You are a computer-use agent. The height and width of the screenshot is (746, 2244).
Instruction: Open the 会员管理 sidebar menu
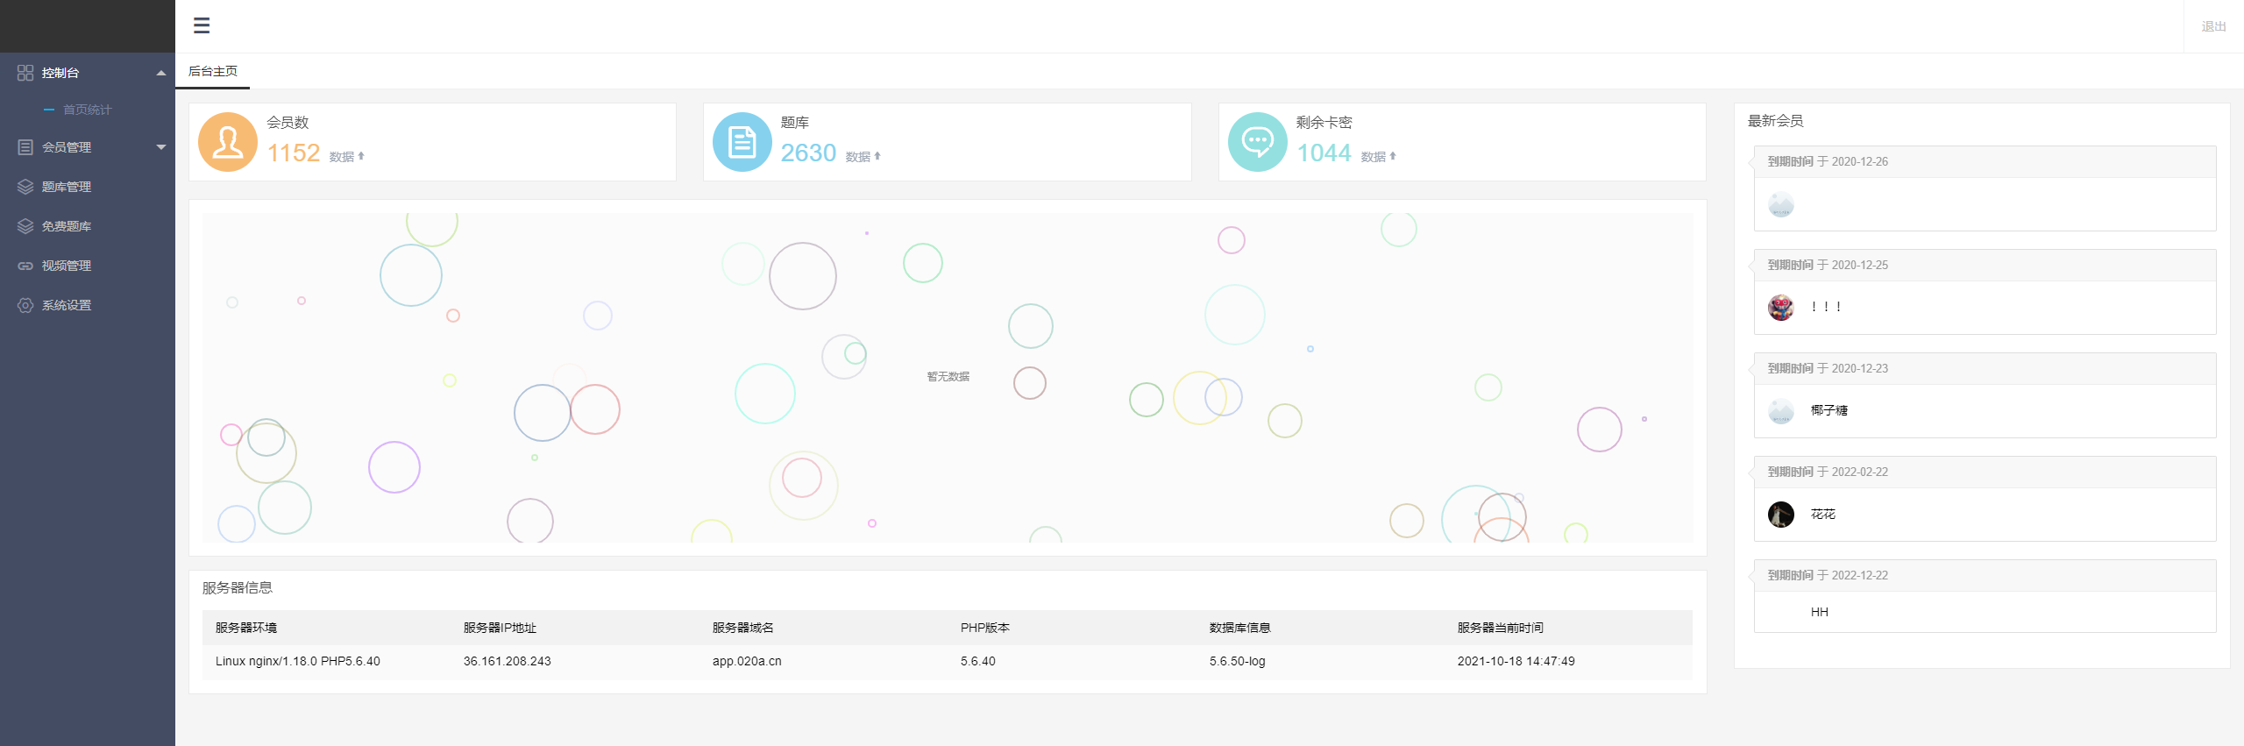click(67, 147)
